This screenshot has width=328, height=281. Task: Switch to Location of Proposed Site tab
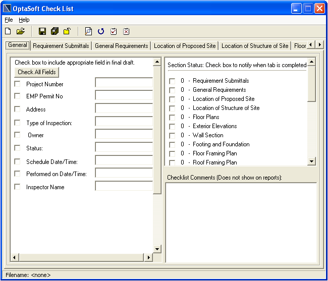185,46
